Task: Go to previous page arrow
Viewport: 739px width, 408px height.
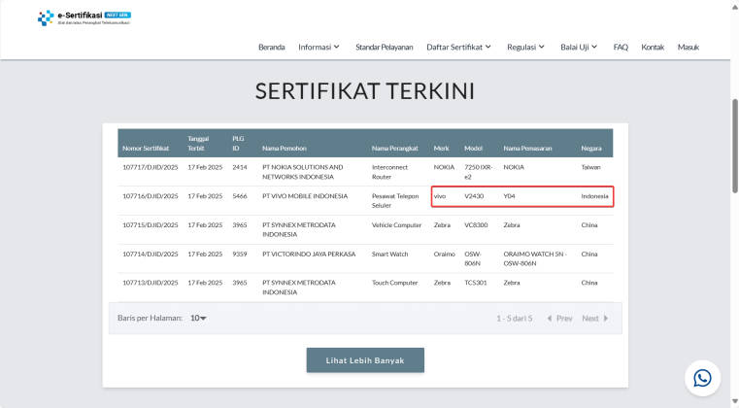Action: pyautogui.click(x=559, y=319)
